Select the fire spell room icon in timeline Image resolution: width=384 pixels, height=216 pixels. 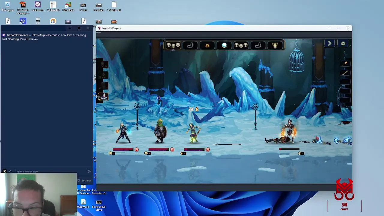click(207, 46)
